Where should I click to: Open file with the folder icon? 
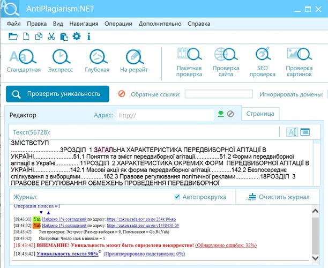[13, 36]
